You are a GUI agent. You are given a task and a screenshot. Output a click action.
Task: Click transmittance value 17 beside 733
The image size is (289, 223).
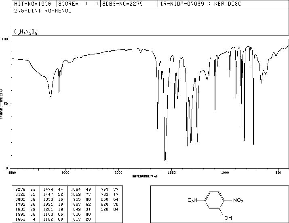(x=116, y=194)
